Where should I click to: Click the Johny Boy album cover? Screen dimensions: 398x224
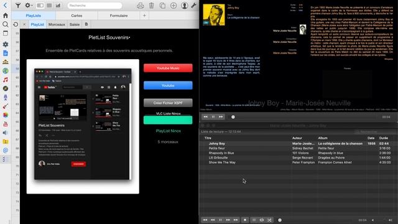click(214, 14)
